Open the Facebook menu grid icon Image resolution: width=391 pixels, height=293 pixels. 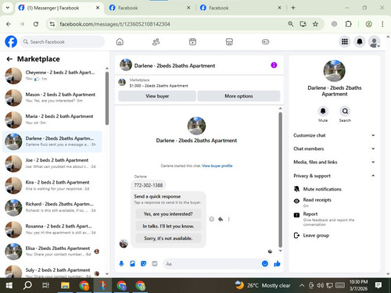345,41
